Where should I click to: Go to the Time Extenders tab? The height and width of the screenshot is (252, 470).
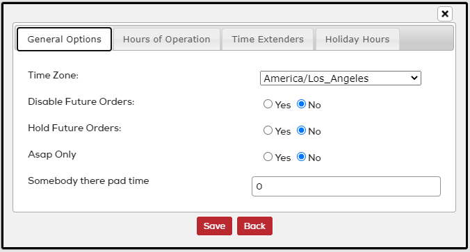pos(268,39)
